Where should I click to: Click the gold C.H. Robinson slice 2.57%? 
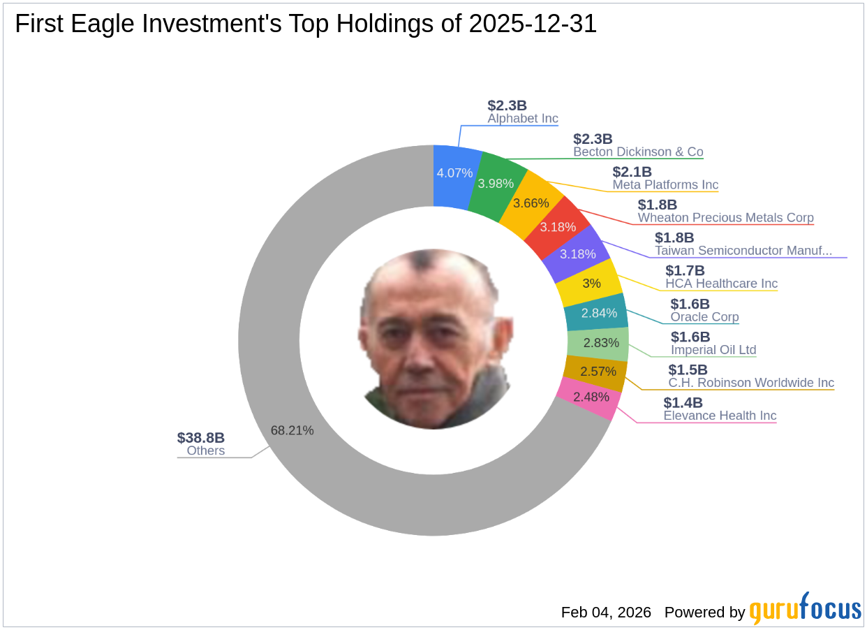tap(597, 372)
